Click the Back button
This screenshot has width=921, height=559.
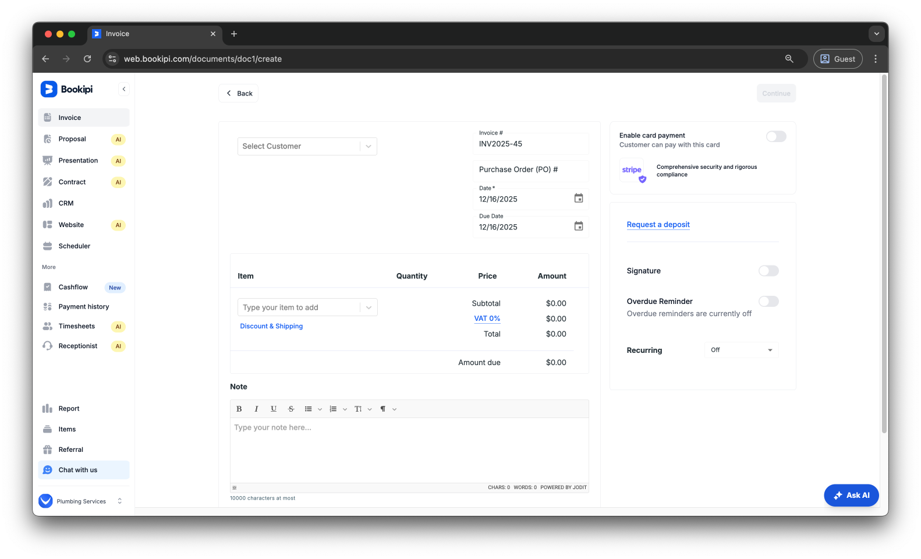tap(239, 93)
